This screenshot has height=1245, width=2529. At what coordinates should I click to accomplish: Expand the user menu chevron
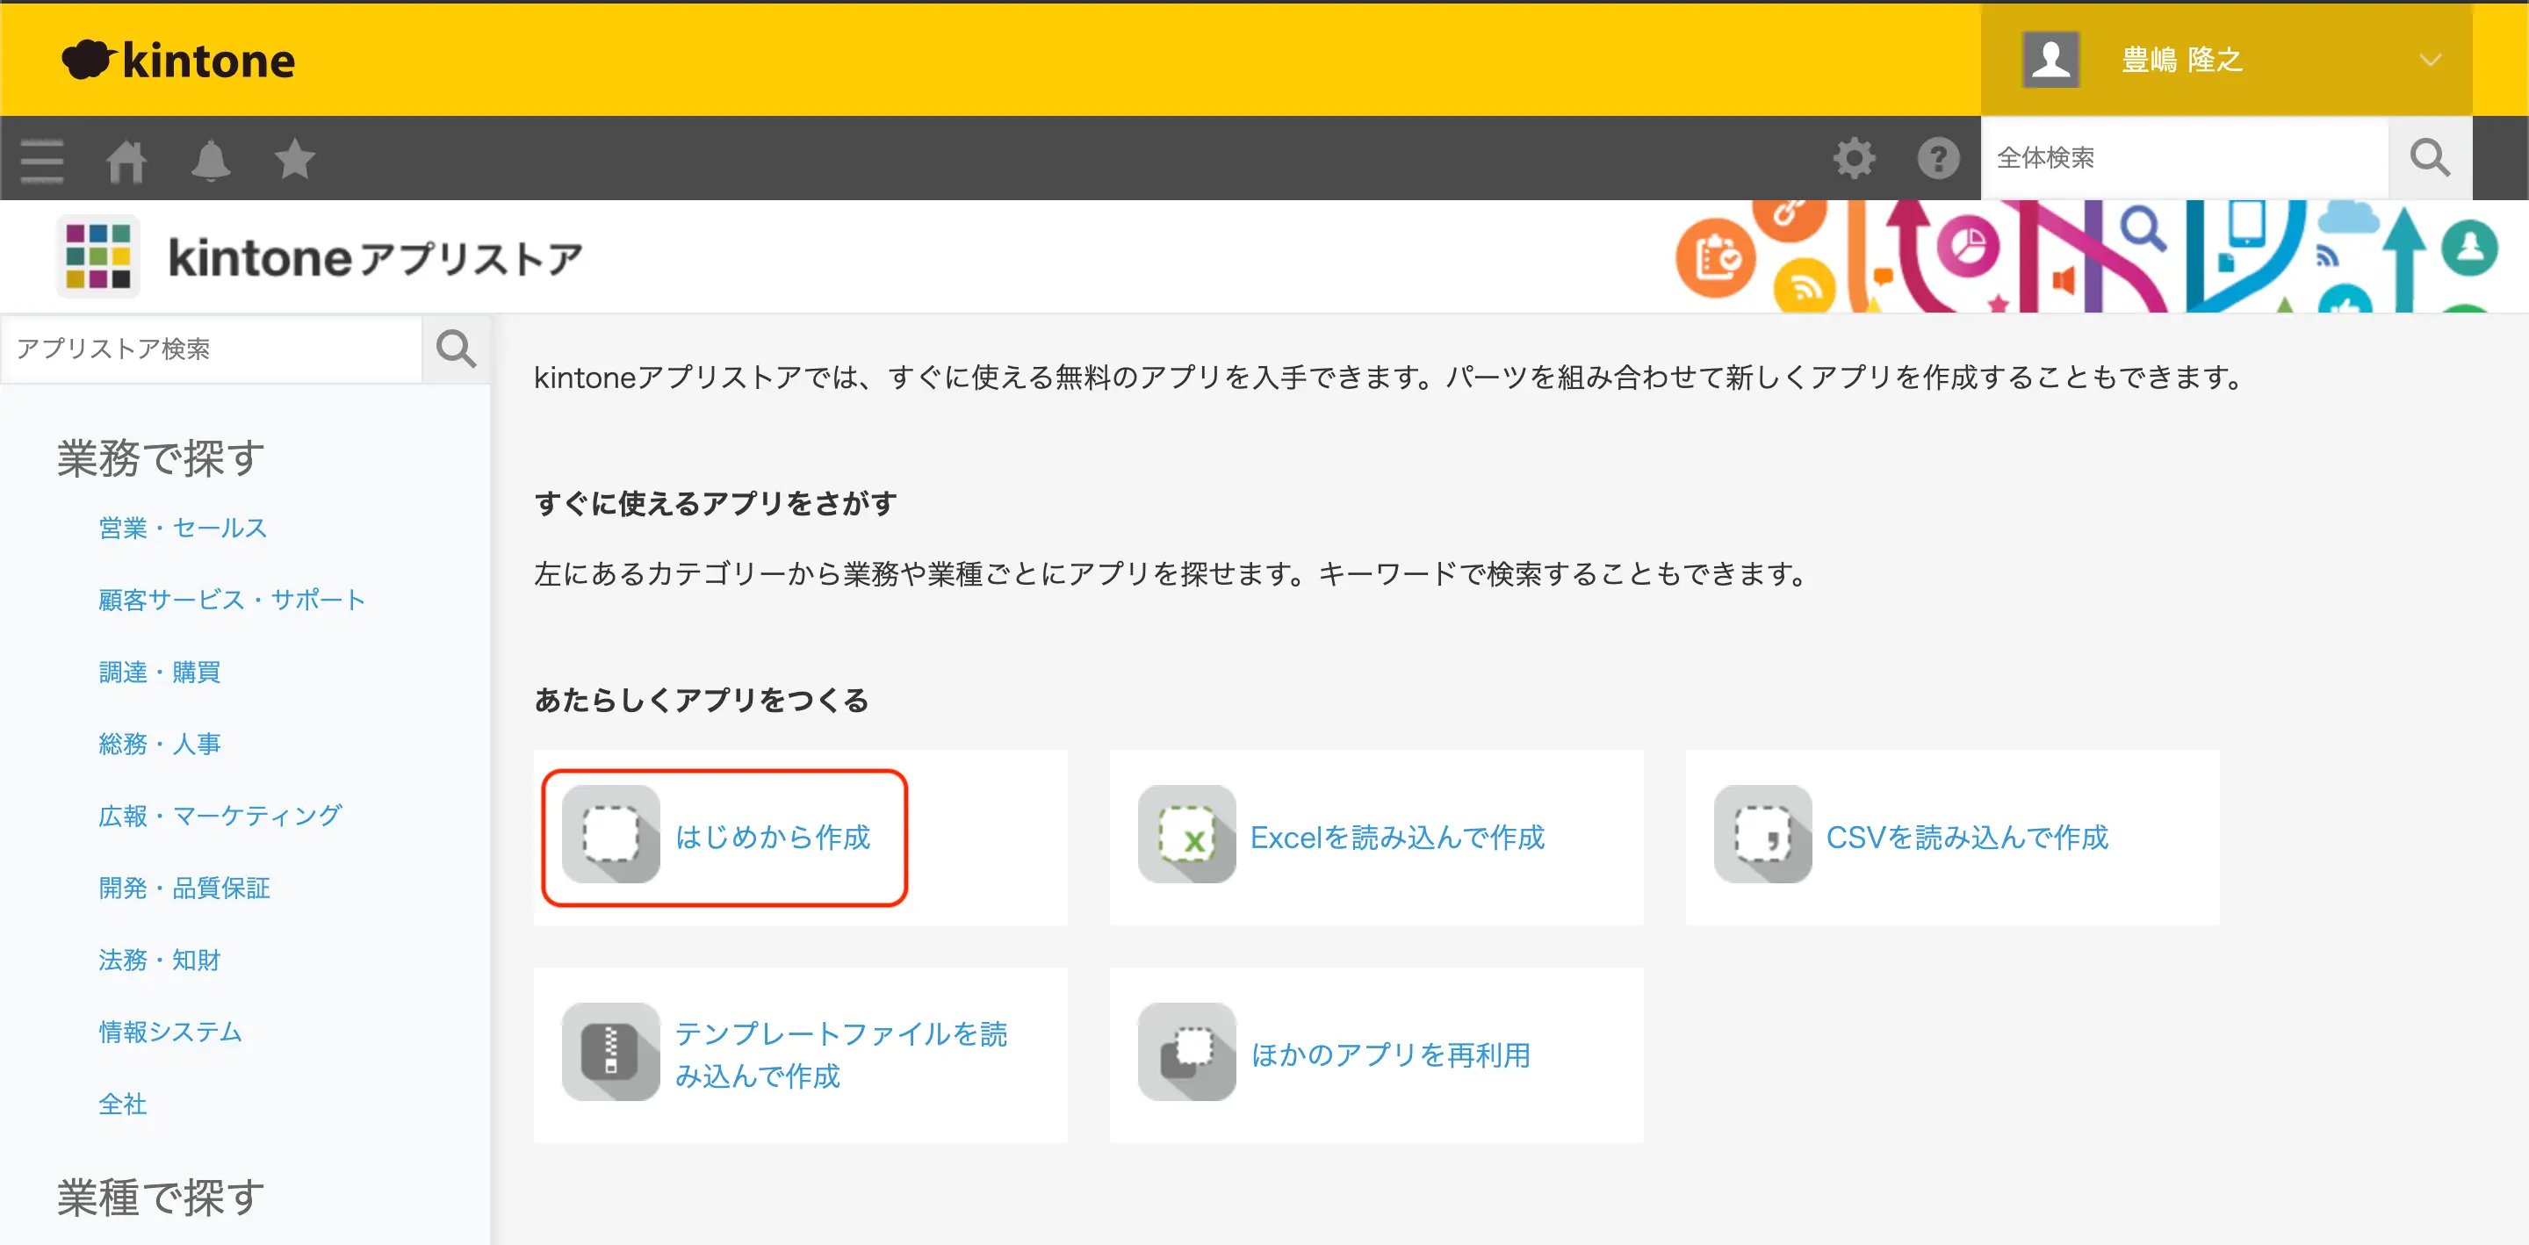[x=2430, y=60]
